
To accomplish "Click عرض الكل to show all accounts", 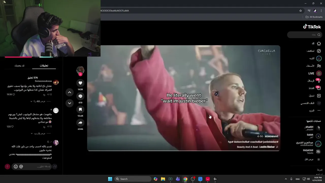I will [x=312, y=159].
